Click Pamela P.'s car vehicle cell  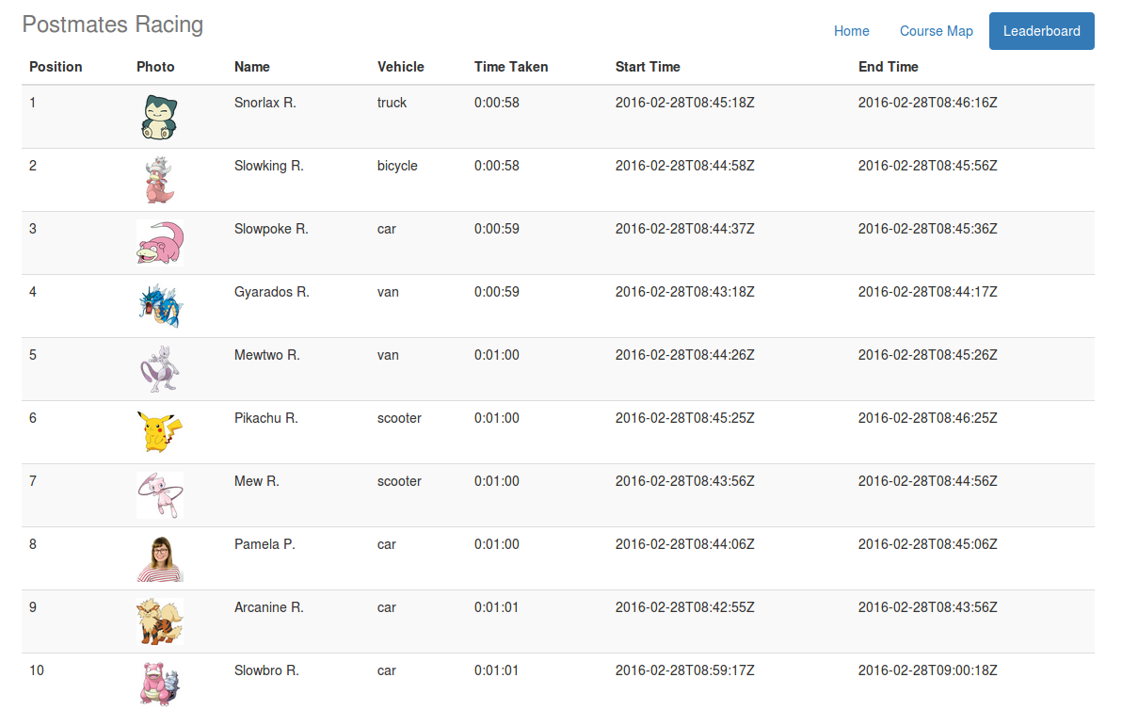click(387, 544)
